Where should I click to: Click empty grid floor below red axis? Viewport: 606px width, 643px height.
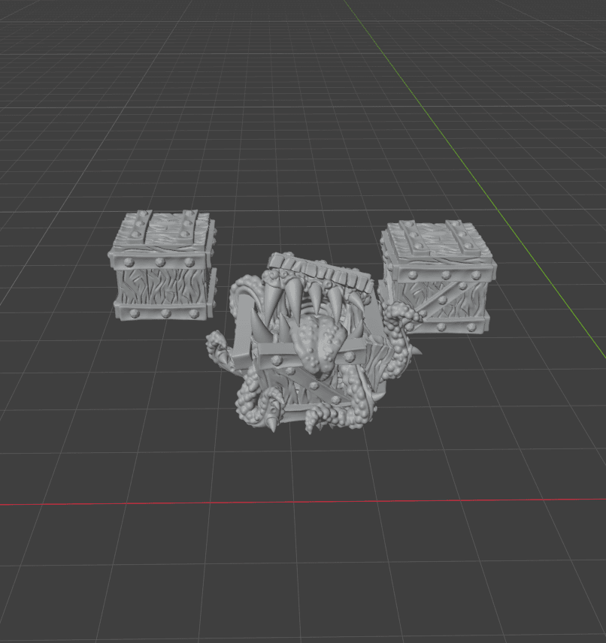click(303, 574)
